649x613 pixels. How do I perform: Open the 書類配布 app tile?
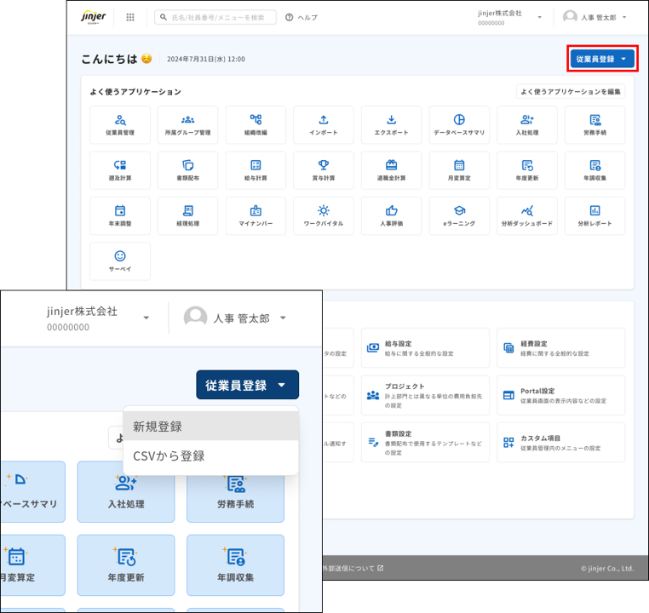pyautogui.click(x=188, y=170)
